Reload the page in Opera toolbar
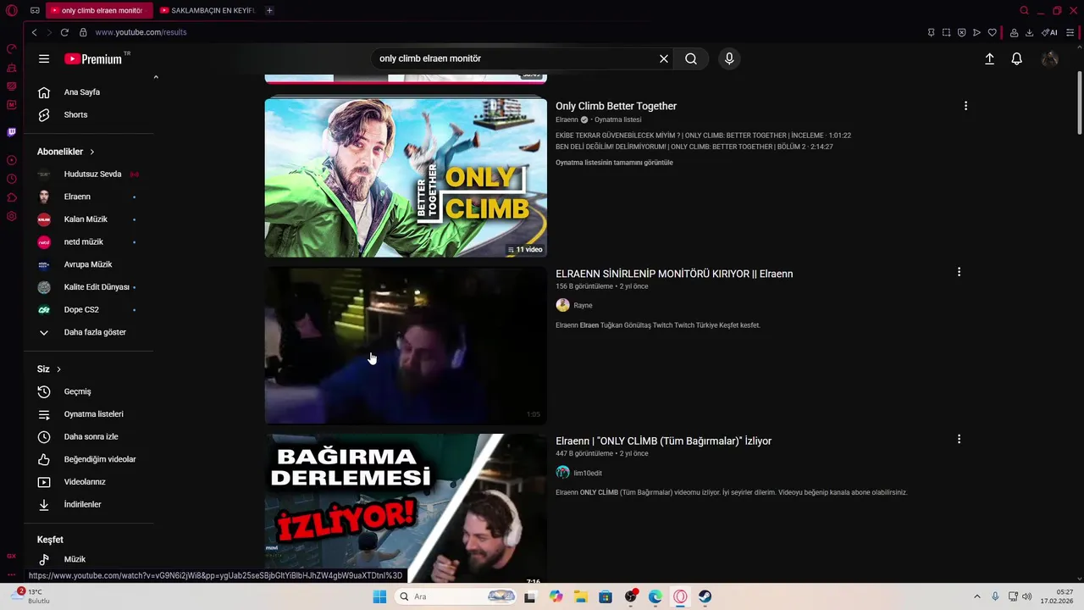The image size is (1084, 610). pyautogui.click(x=64, y=32)
